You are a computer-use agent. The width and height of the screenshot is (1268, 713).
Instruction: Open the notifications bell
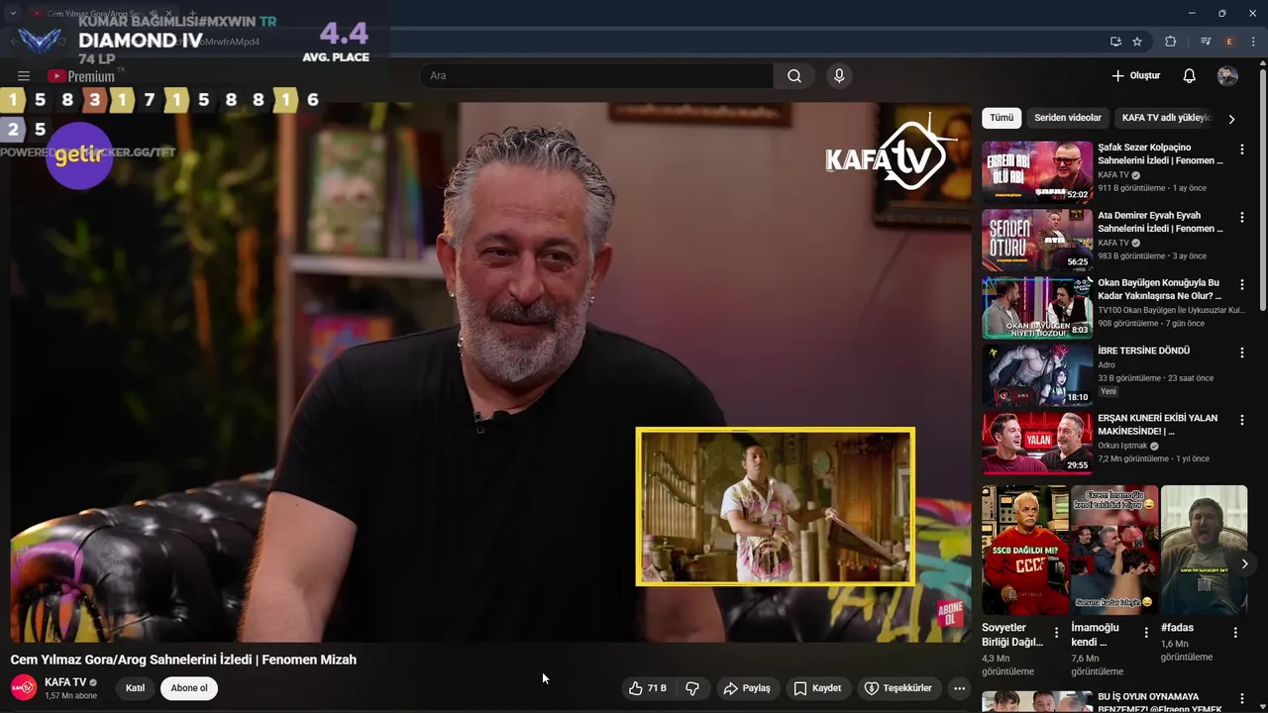pyautogui.click(x=1190, y=76)
